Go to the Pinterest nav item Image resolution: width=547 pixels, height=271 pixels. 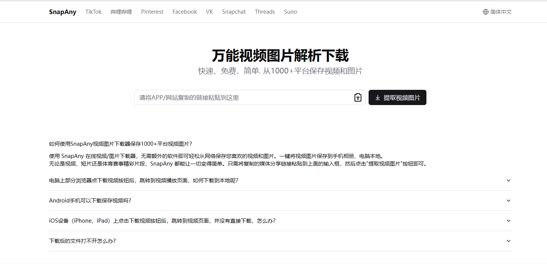pyautogui.click(x=152, y=12)
